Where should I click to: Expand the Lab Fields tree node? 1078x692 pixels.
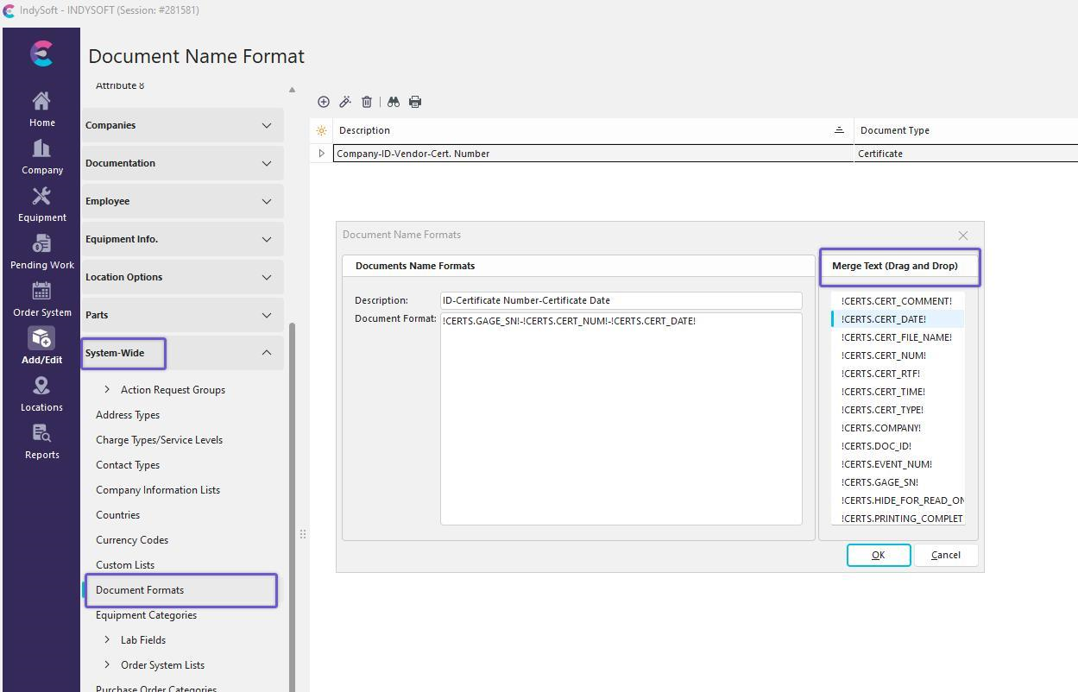107,640
